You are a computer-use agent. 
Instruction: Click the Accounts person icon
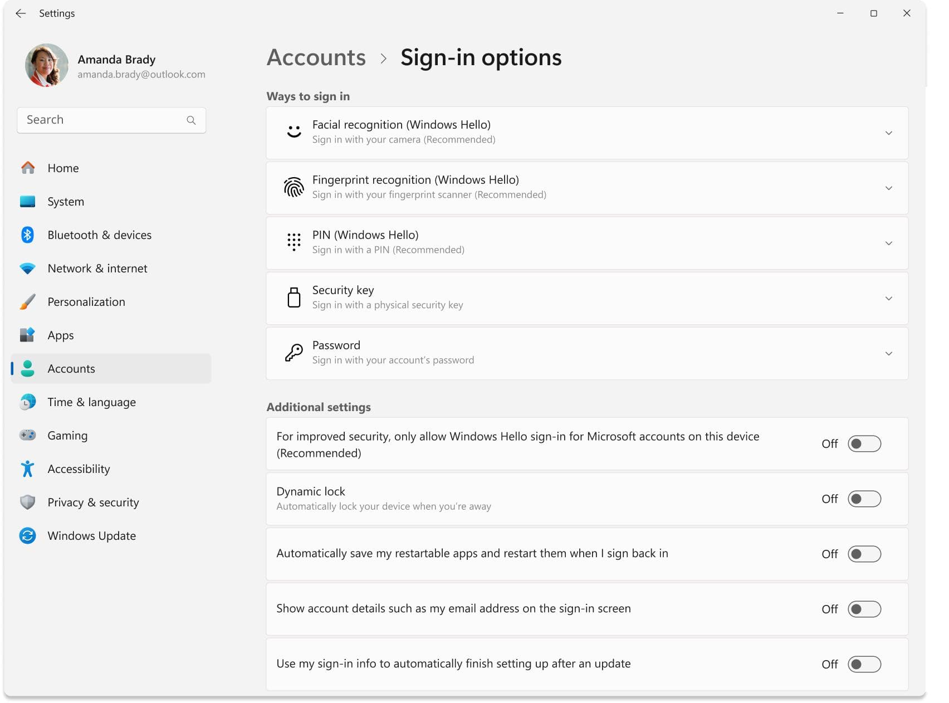click(28, 368)
